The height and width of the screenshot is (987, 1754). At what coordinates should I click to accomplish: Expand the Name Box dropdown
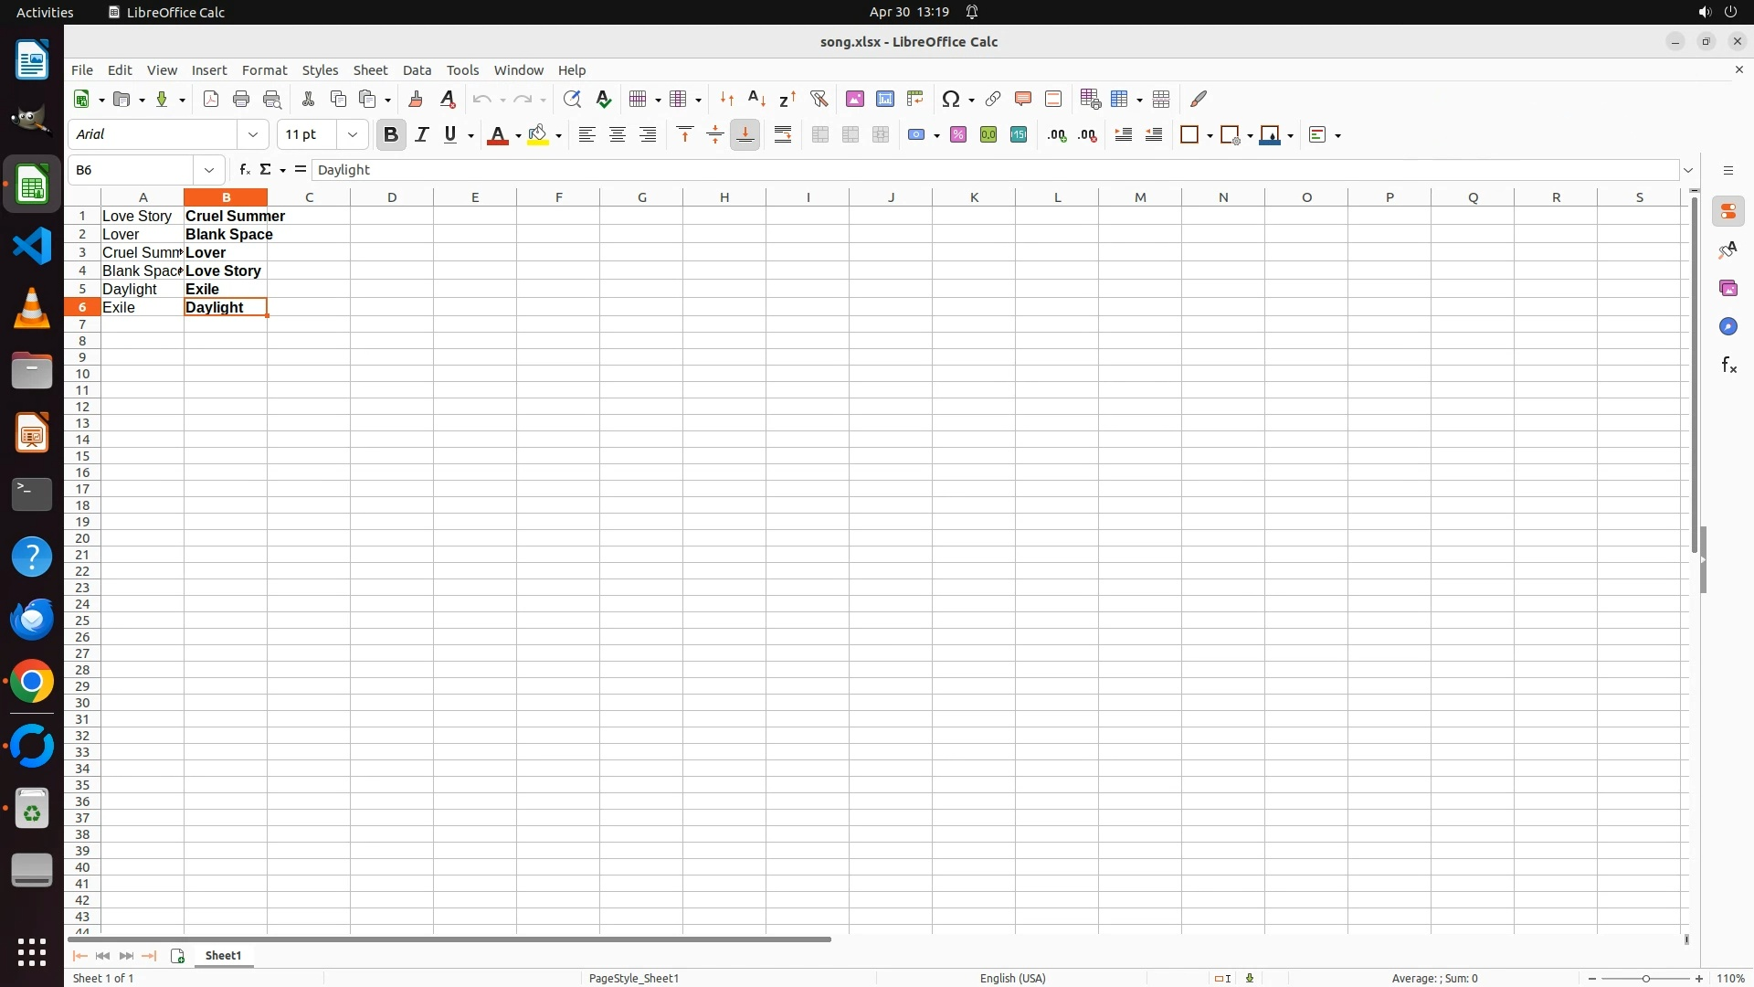click(209, 170)
